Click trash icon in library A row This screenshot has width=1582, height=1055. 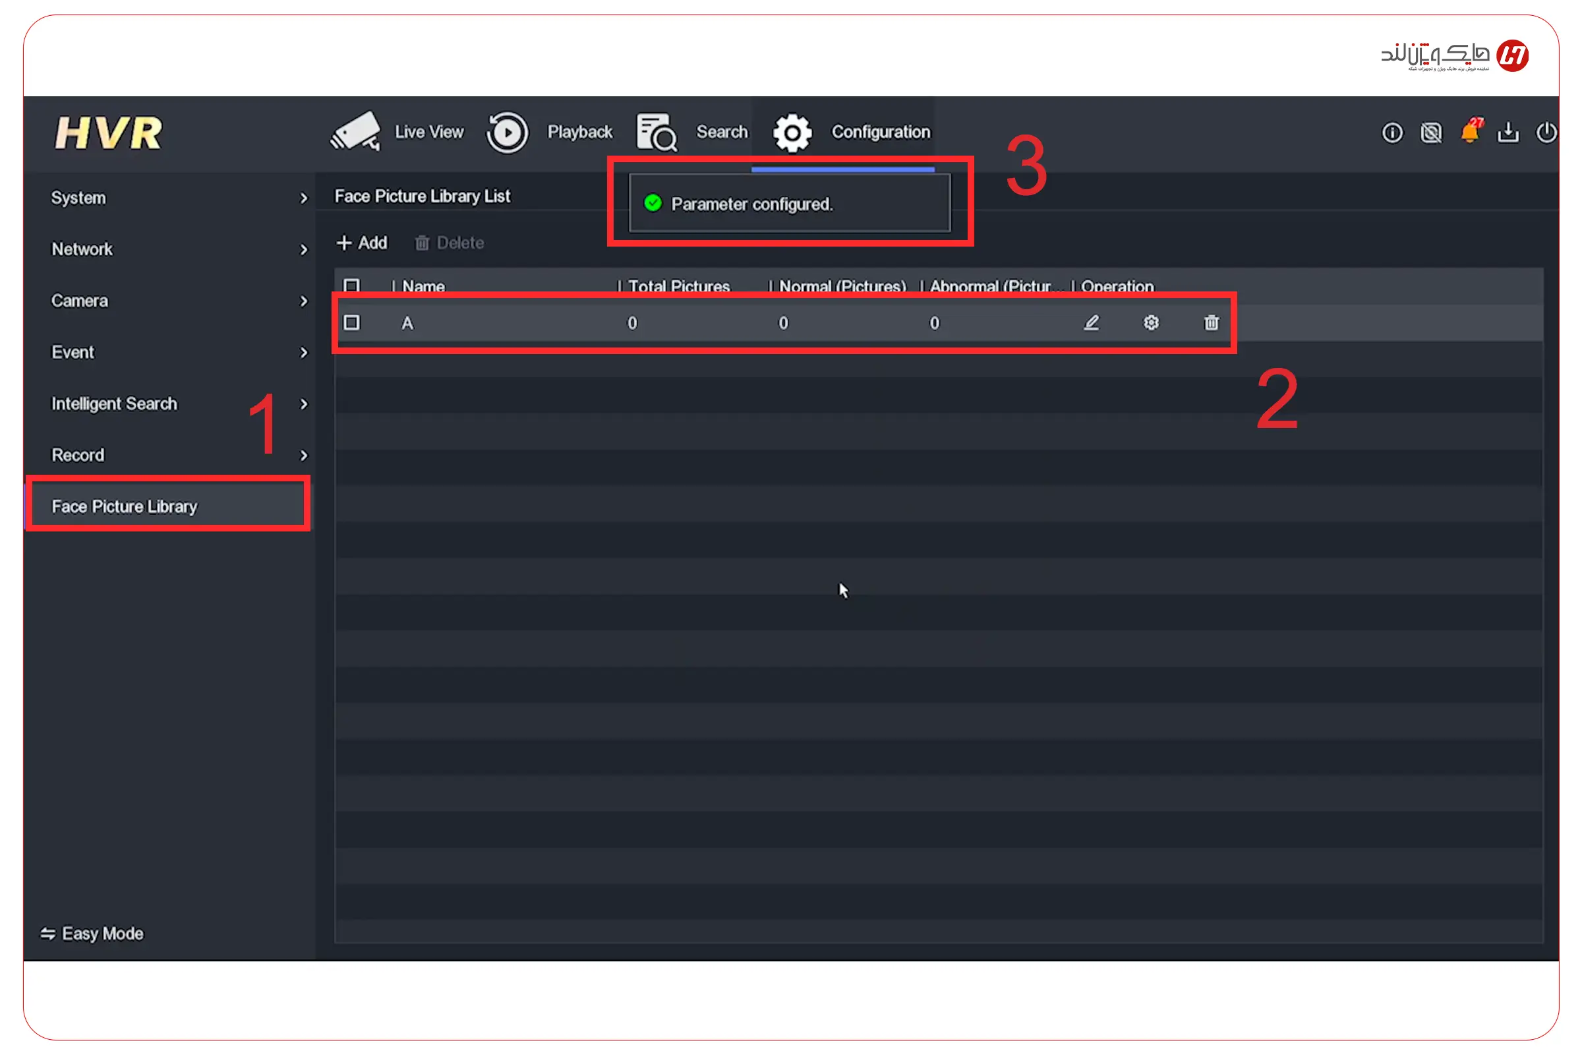click(x=1211, y=323)
